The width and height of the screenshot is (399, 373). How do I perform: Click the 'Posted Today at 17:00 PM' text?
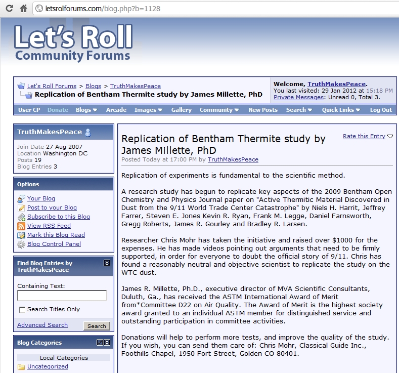point(159,159)
